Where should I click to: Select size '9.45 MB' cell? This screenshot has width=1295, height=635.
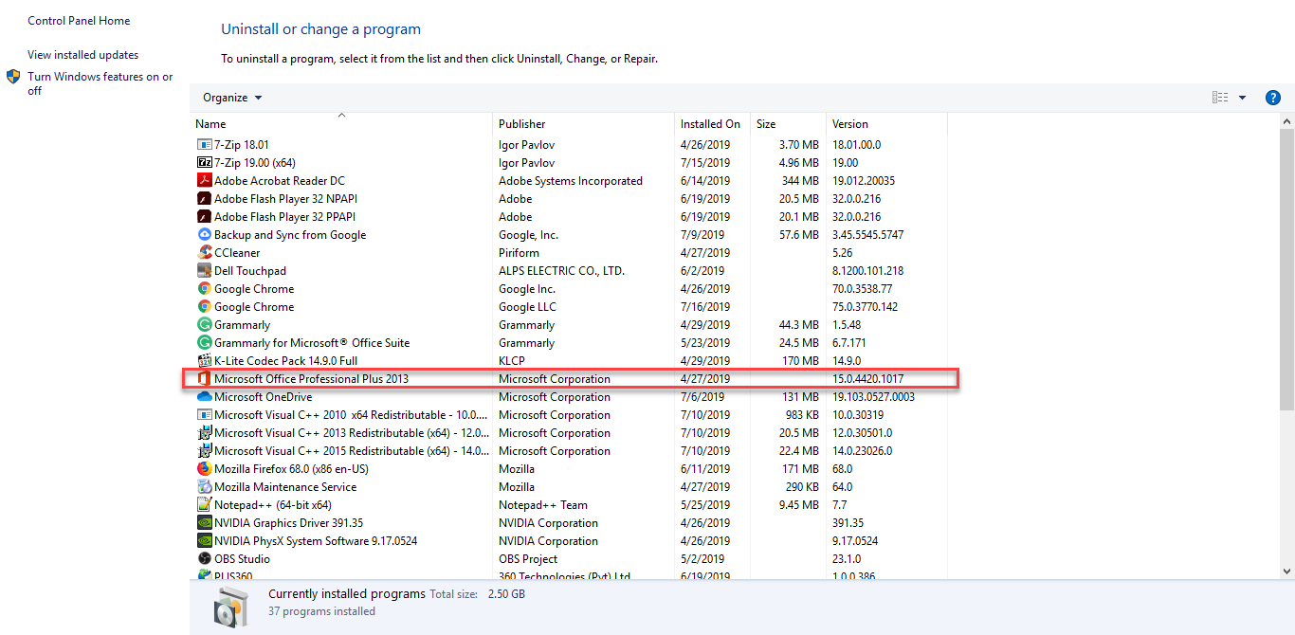click(799, 505)
